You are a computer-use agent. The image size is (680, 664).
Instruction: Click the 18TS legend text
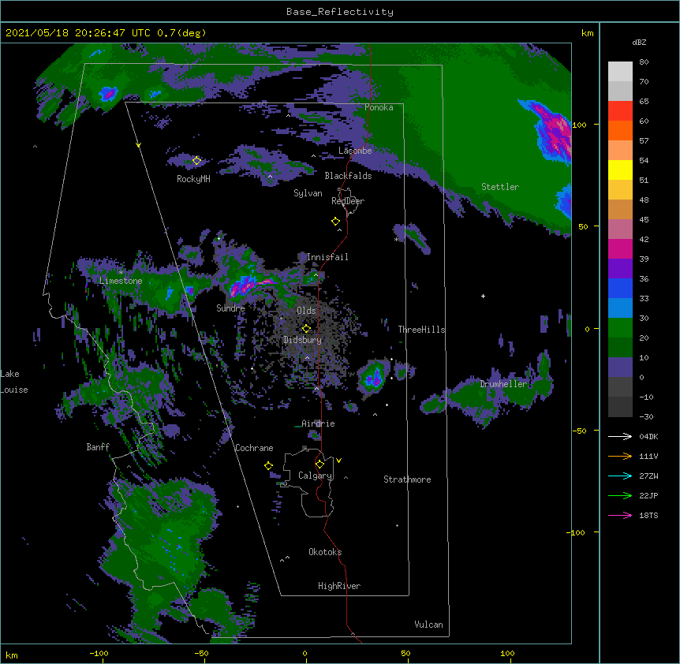(x=648, y=515)
